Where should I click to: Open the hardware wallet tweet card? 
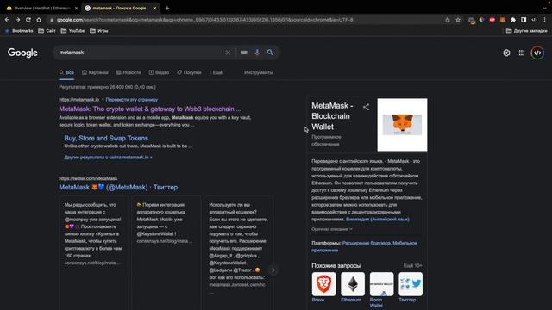pos(238,252)
